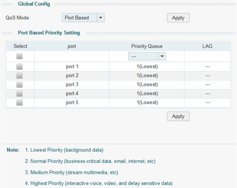237x188 pixels.
Task: Click port 3's priority queue value
Action: point(147,85)
